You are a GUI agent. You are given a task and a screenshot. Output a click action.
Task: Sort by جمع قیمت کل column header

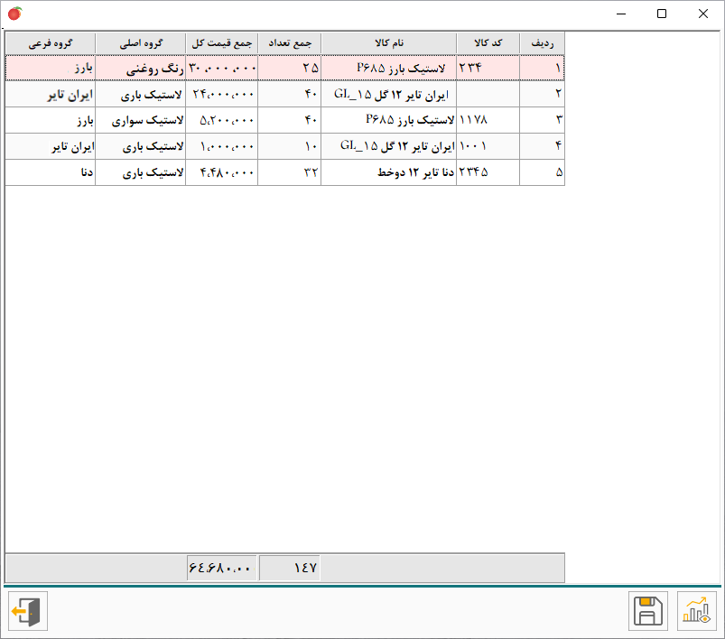click(x=221, y=43)
